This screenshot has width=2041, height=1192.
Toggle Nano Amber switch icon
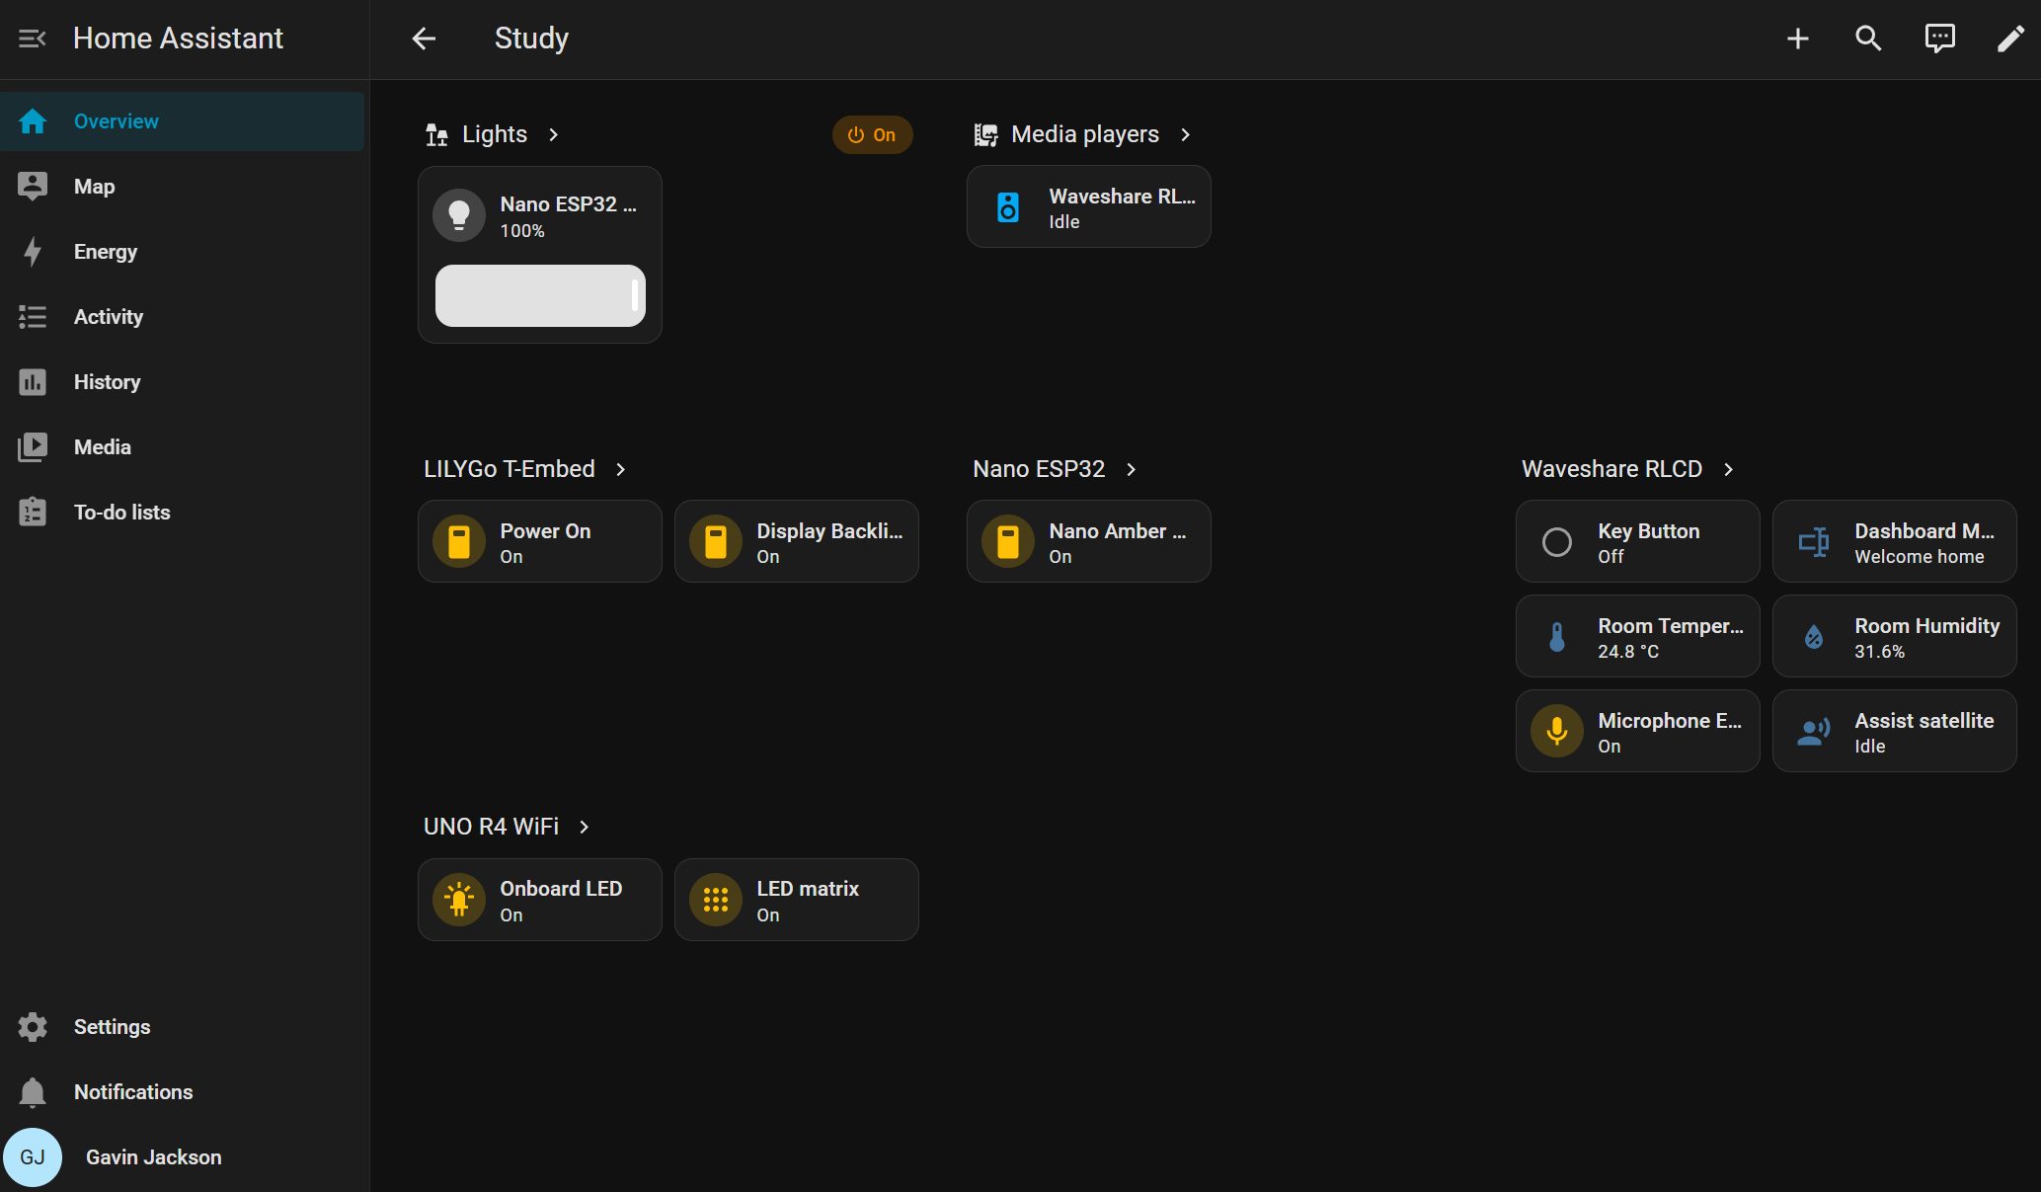pos(1008,542)
